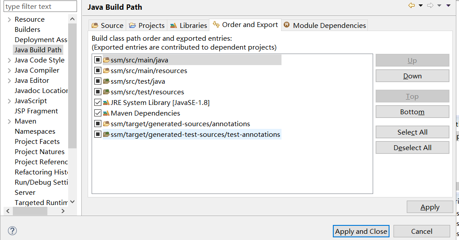Switch to the Source tab

click(x=108, y=26)
